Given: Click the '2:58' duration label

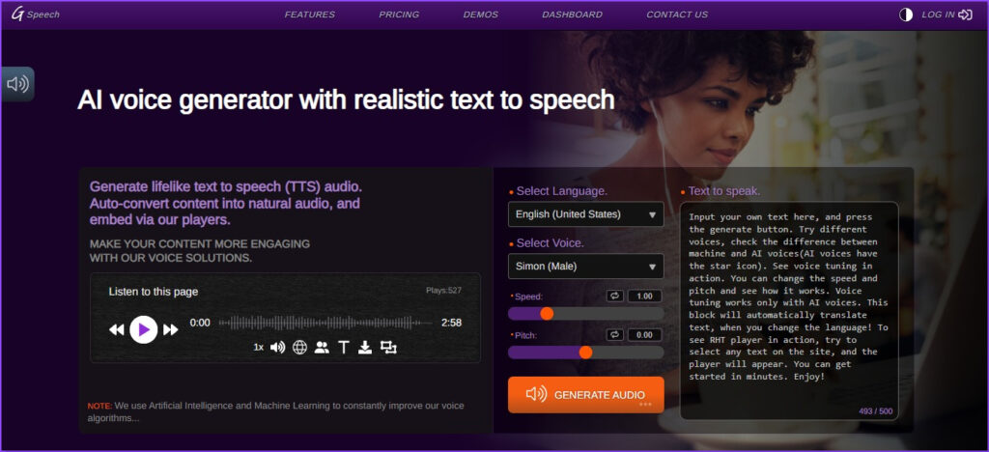Looking at the screenshot, I should pyautogui.click(x=451, y=323).
